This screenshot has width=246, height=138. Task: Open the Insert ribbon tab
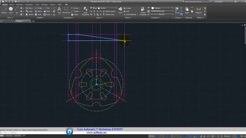tap(12, 5)
